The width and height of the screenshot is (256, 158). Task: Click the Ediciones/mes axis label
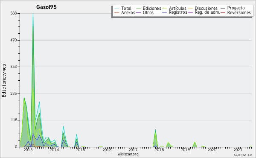(4, 81)
